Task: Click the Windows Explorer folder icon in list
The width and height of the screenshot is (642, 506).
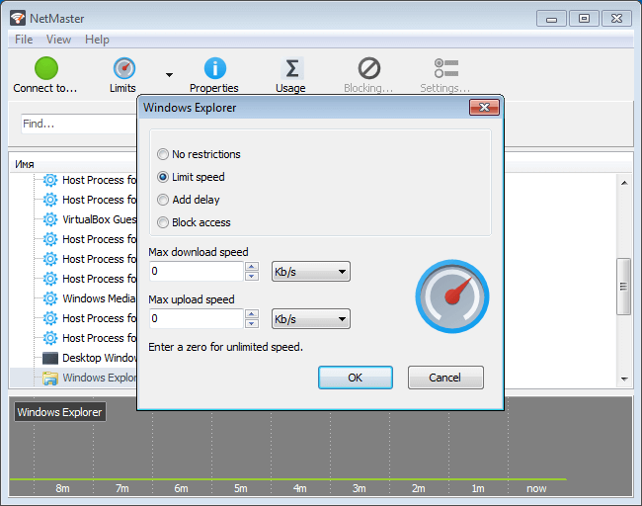Action: tap(50, 379)
